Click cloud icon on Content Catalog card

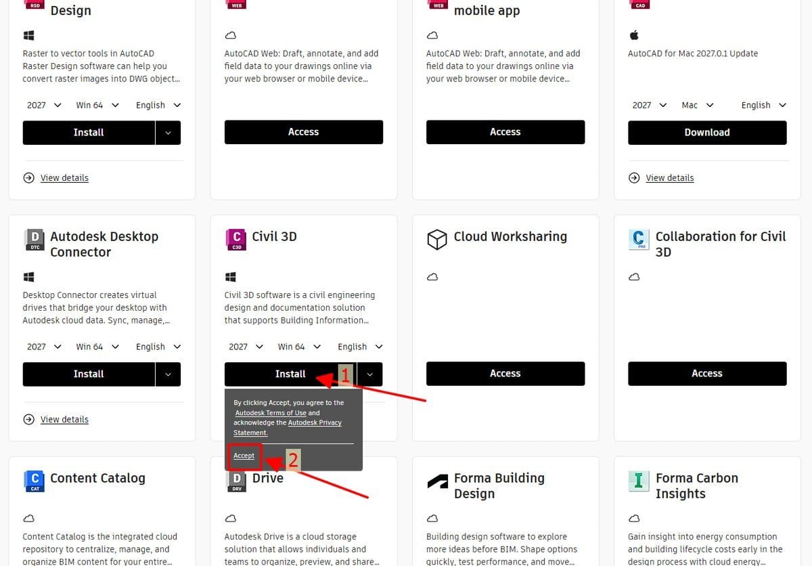28,519
